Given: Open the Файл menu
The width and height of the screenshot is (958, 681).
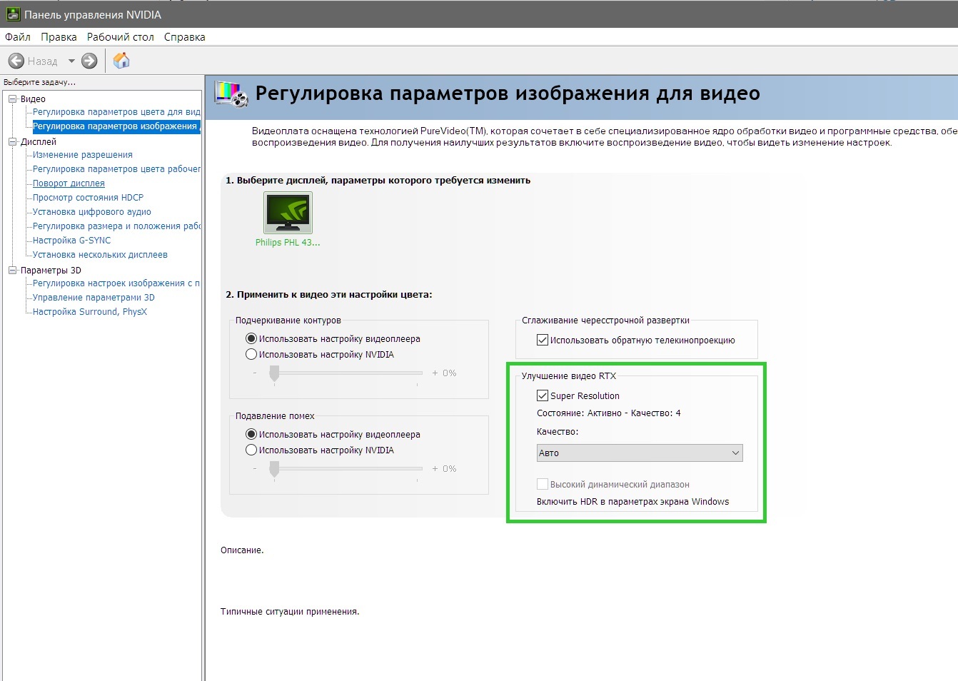Looking at the screenshot, I should pyautogui.click(x=18, y=37).
